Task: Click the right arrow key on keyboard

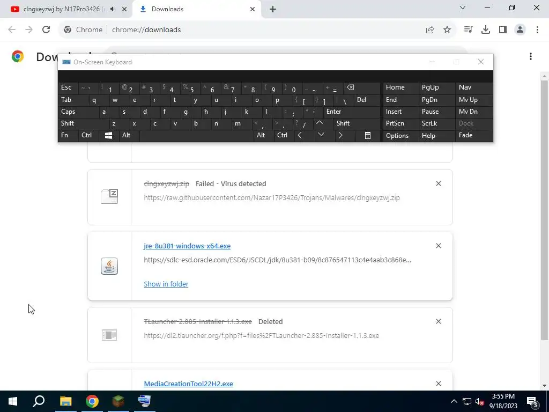Action: 340,135
